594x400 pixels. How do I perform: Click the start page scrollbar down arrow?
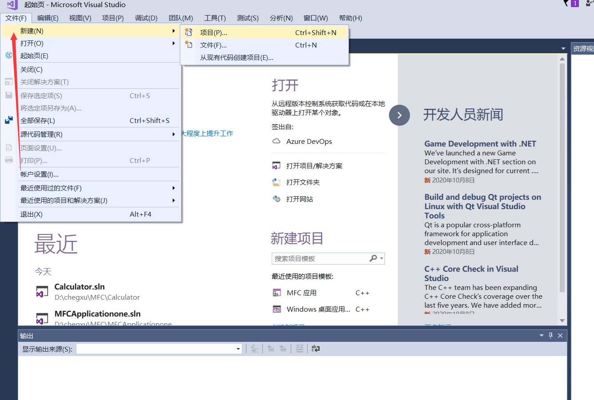(x=562, y=321)
